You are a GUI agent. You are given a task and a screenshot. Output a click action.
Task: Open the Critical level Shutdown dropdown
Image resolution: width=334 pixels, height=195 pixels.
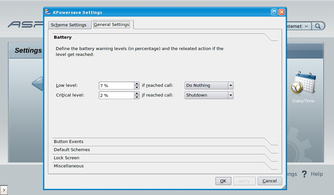pos(209,95)
